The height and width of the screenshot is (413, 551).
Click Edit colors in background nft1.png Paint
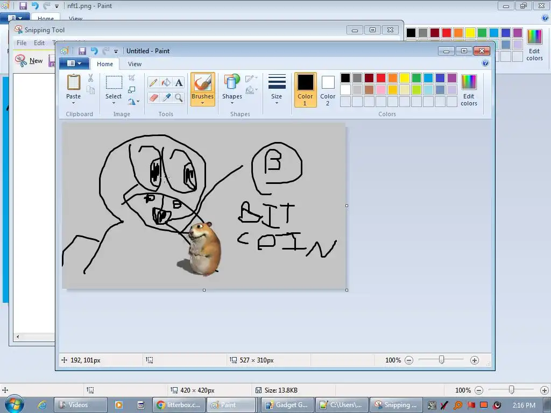534,46
